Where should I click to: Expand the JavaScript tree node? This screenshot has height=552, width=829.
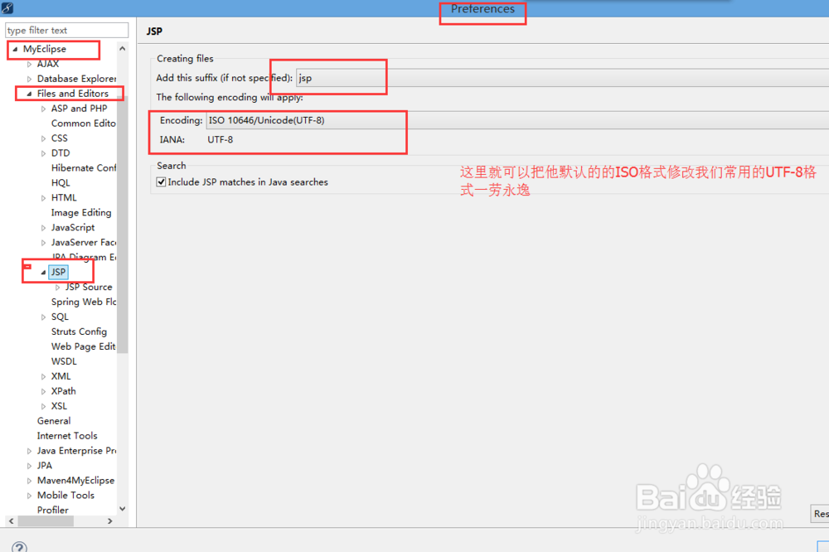(x=43, y=228)
